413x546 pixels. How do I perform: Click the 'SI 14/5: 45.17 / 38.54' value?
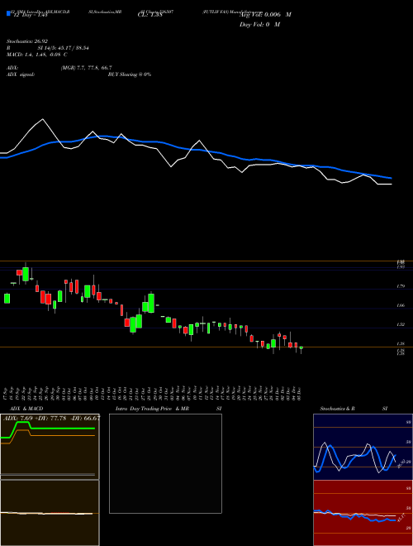[x=64, y=48]
